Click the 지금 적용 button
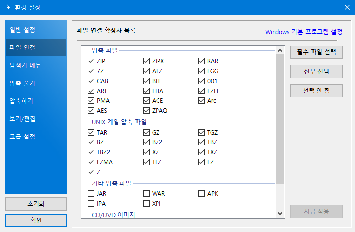 tap(316, 211)
